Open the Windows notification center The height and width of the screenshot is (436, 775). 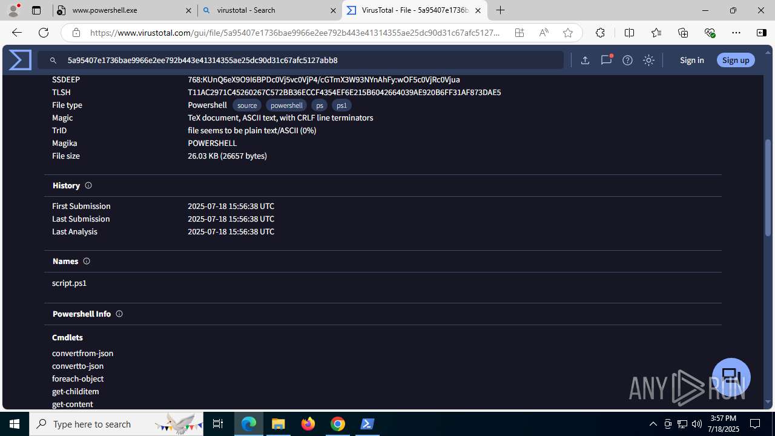pyautogui.click(x=755, y=424)
